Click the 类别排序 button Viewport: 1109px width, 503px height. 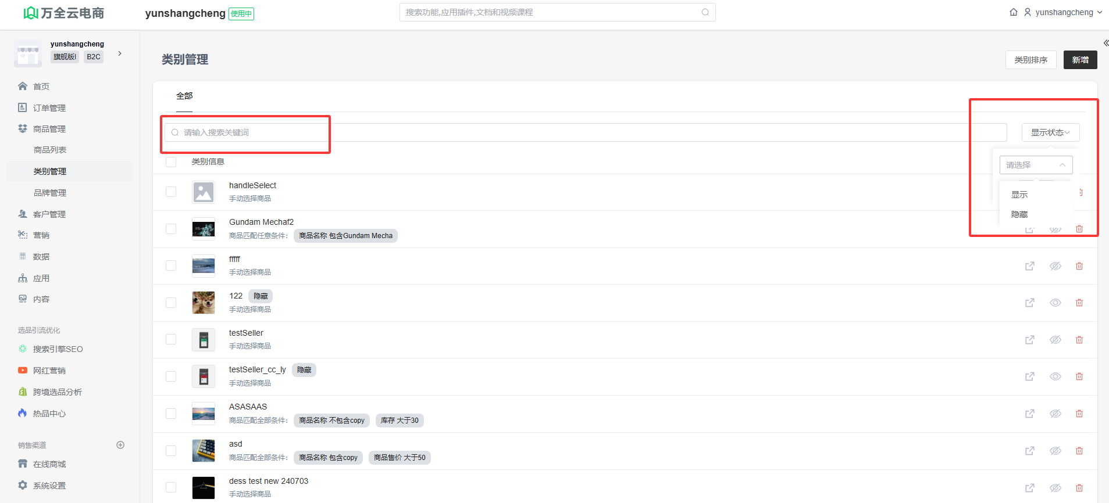click(x=1030, y=60)
